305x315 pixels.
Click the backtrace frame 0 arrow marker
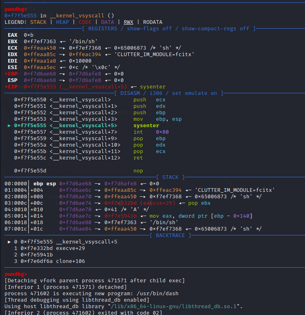tap(9, 242)
